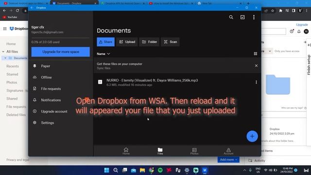Open the account avatar in Dropbox web
The image size is (311, 175).
tap(306, 31)
